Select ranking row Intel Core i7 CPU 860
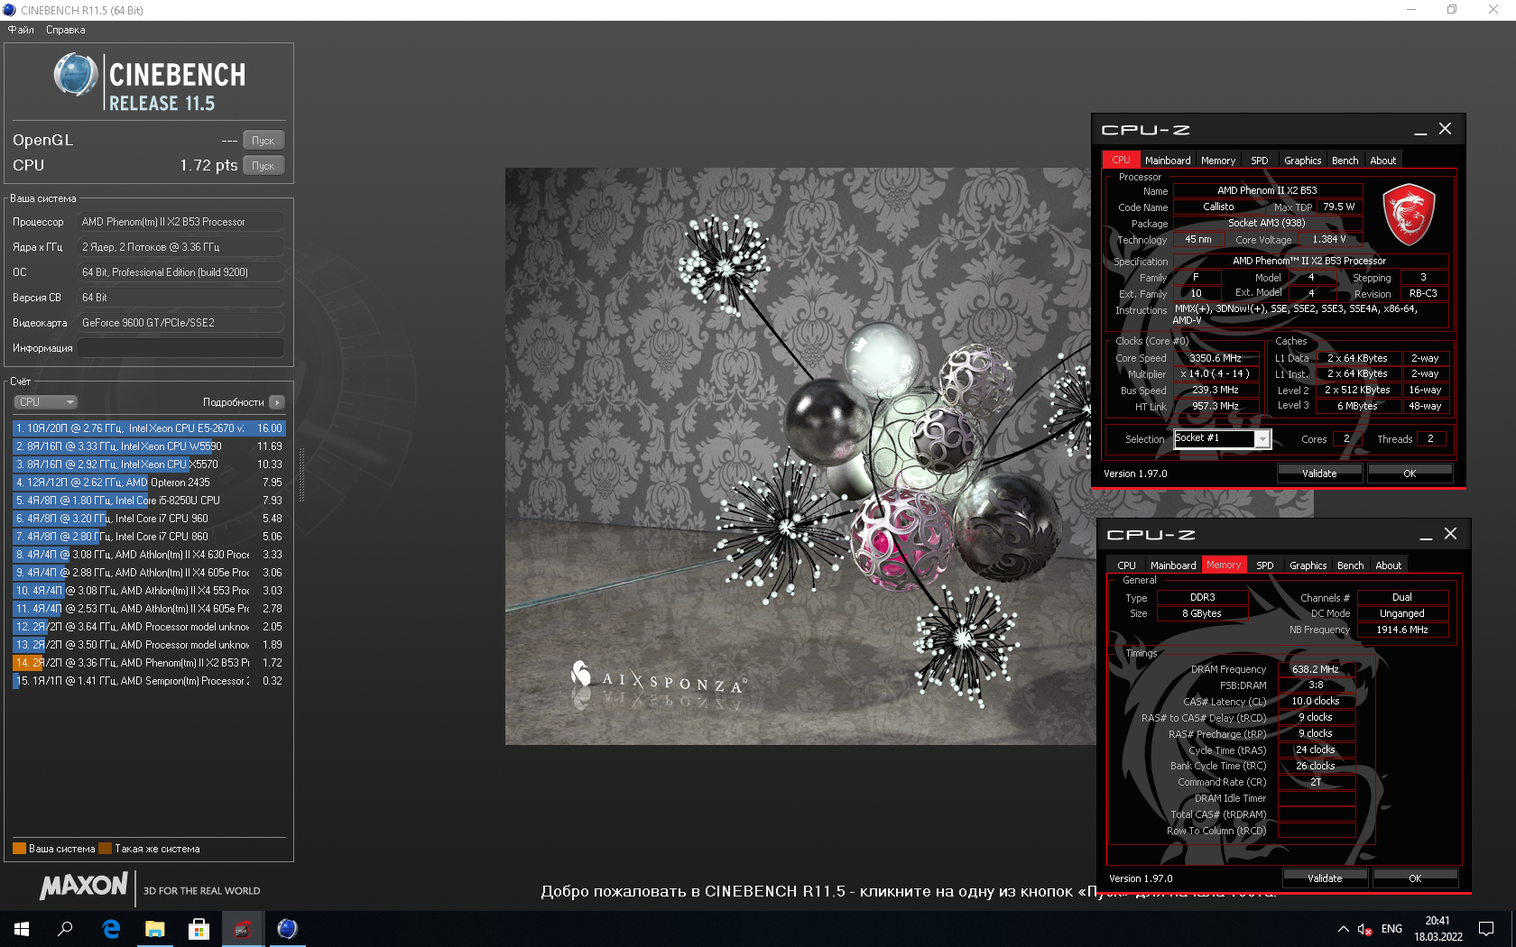 tap(149, 537)
